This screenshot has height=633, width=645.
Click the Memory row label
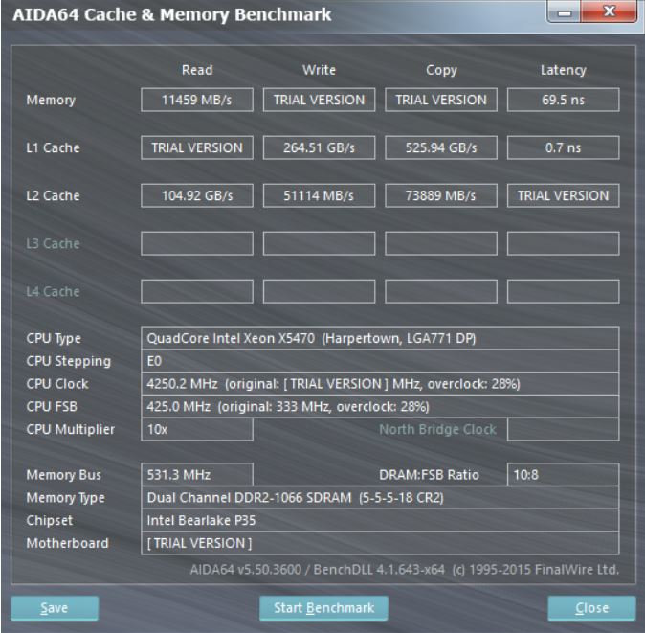click(51, 100)
